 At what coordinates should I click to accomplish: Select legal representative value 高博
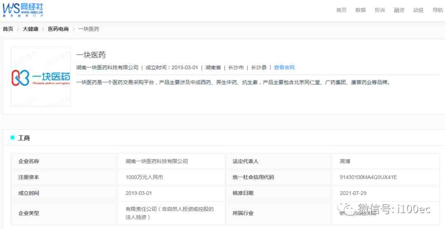point(345,161)
